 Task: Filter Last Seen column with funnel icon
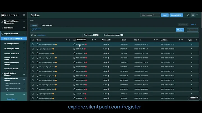pos(182,40)
